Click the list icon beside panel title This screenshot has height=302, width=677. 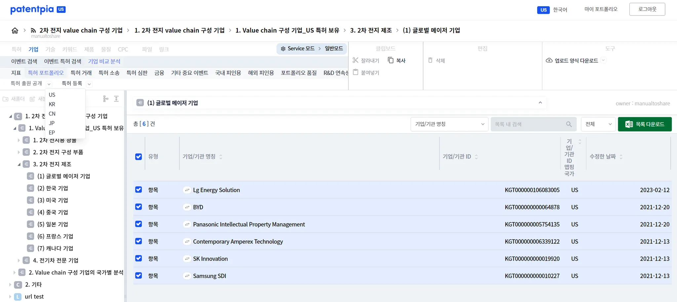click(x=140, y=103)
